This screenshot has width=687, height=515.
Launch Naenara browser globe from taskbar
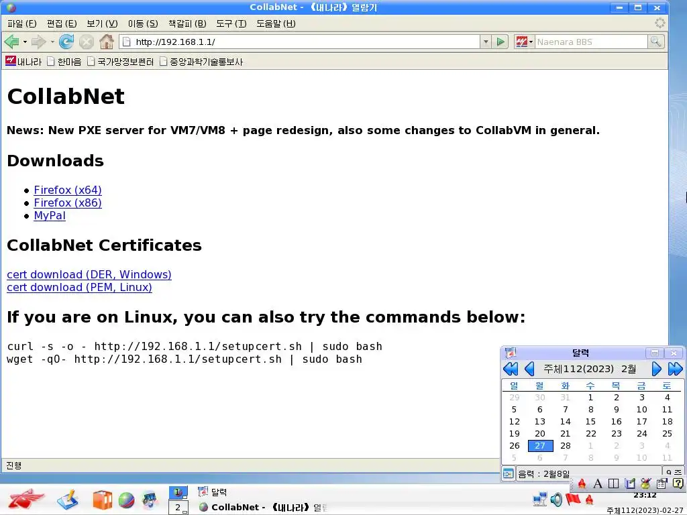click(x=126, y=500)
